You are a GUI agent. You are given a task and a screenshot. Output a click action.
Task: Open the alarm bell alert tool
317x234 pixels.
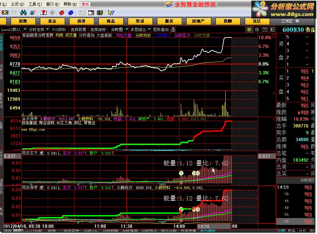click(x=33, y=13)
